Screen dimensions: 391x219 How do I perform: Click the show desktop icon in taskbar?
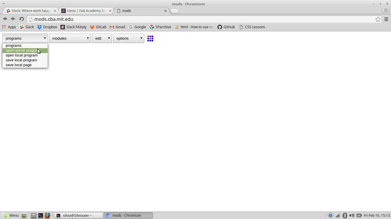click(24, 216)
